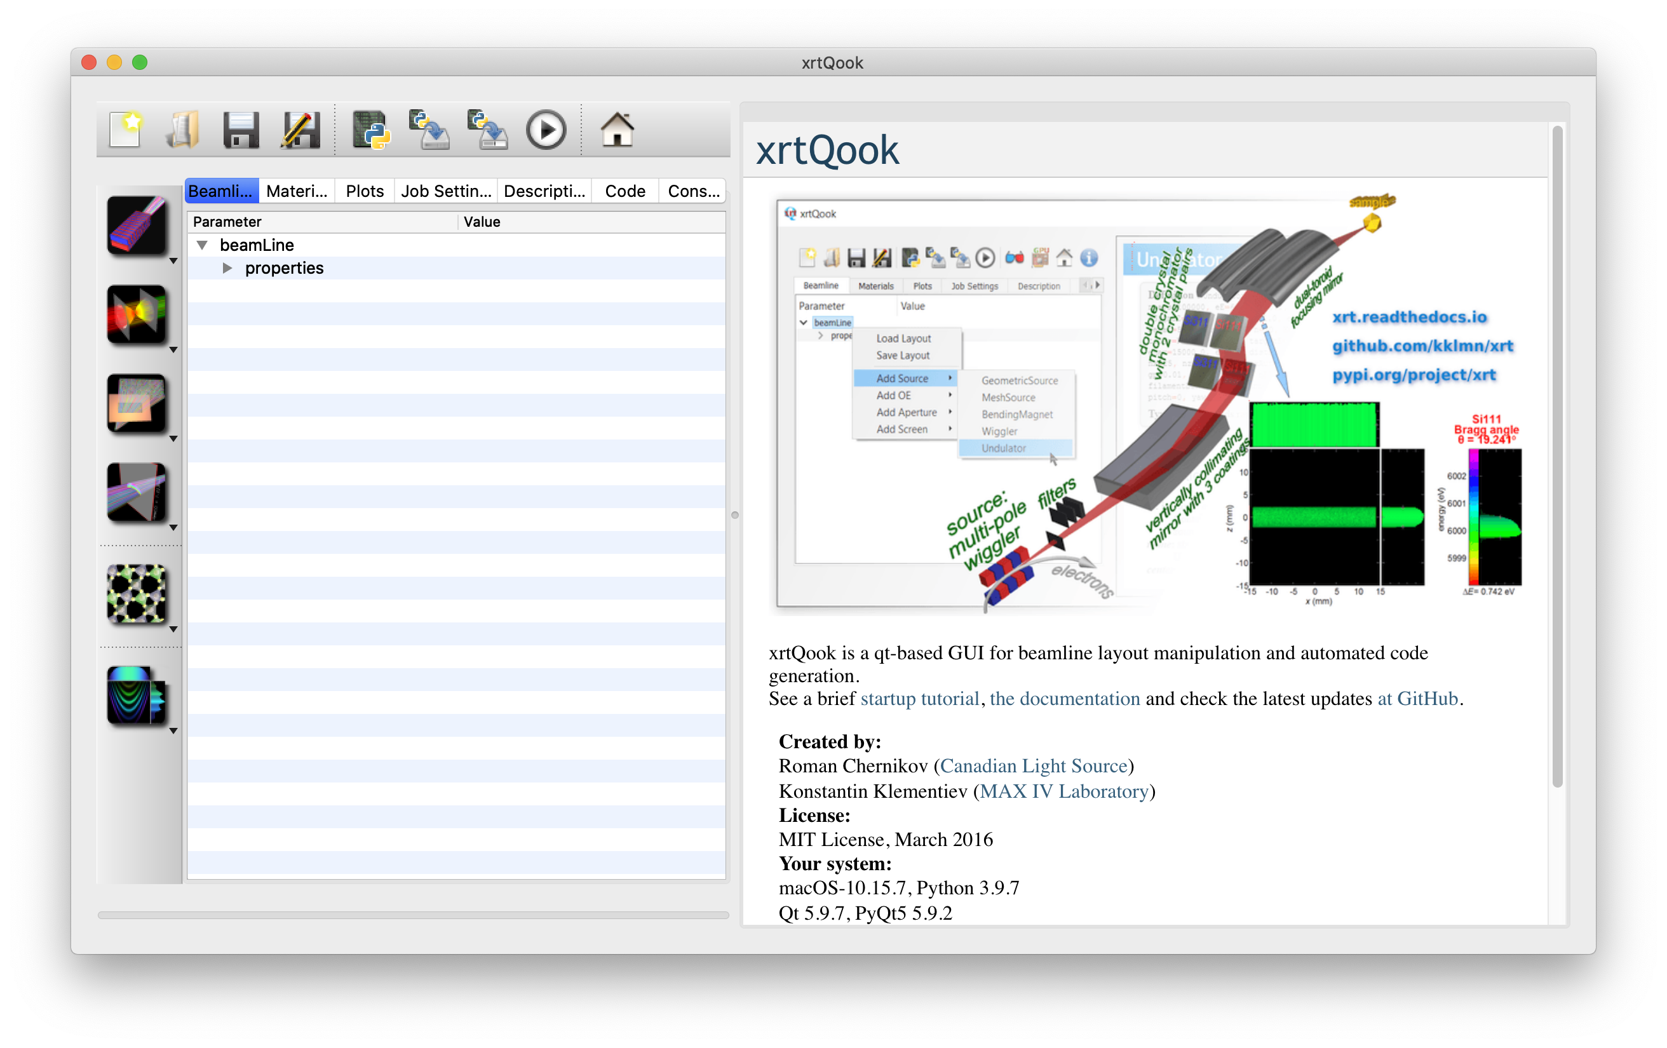Expand the properties tree node
Image resolution: width=1667 pixels, height=1048 pixels.
click(227, 268)
